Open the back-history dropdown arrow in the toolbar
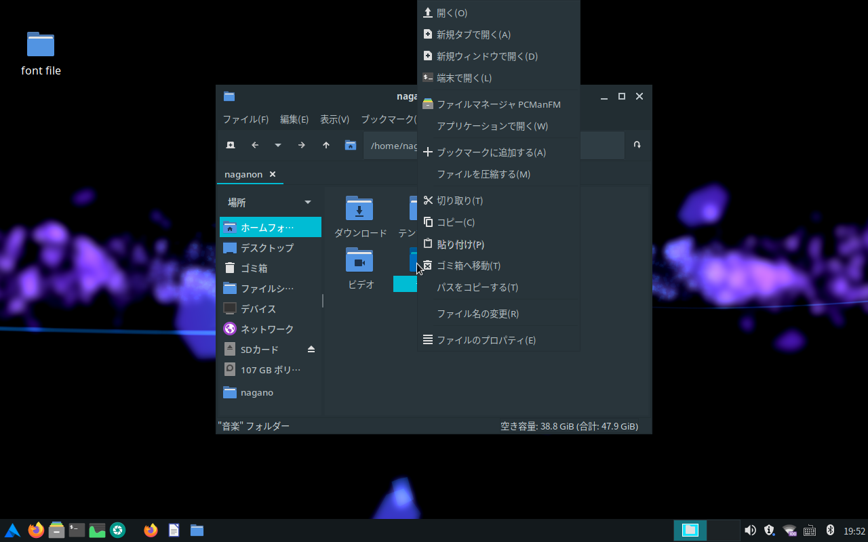 tap(277, 145)
